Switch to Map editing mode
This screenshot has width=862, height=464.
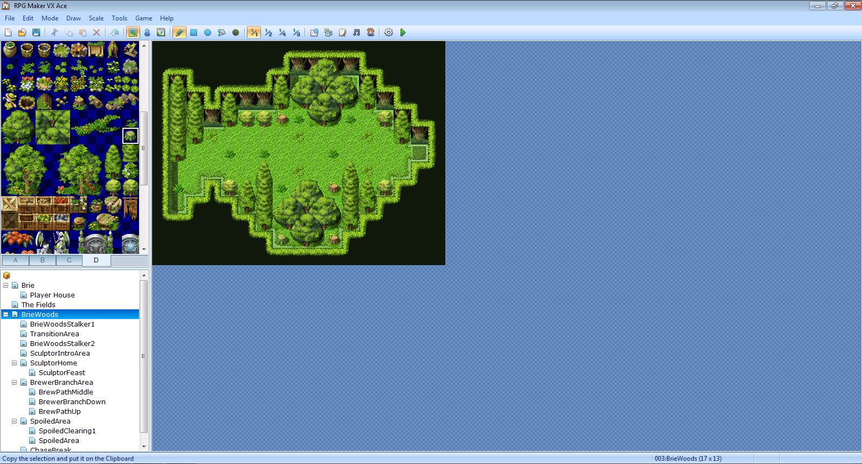click(x=133, y=32)
